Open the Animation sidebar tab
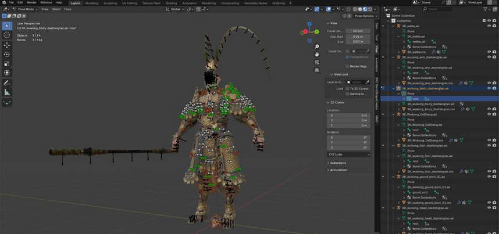Screen dimensions: 499x234 click(x=376, y=64)
